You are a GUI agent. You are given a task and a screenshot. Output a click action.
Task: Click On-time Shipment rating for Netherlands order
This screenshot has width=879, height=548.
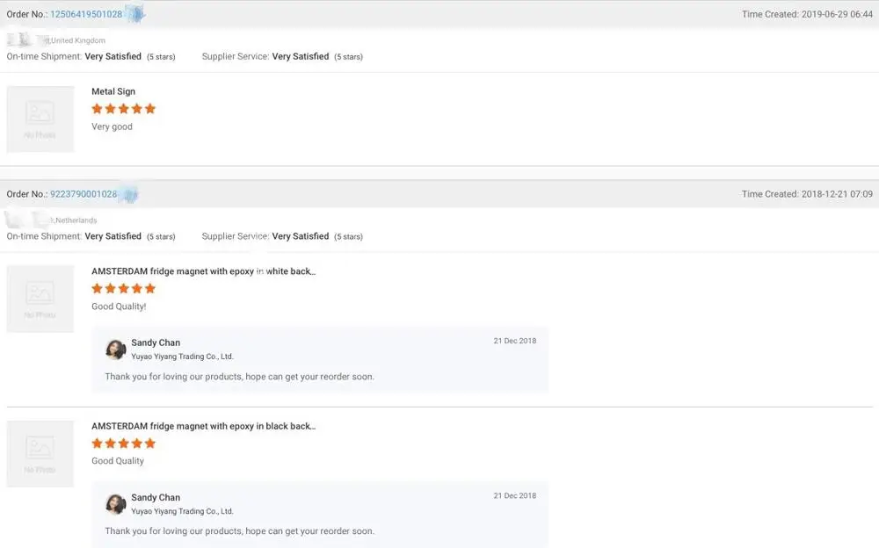coord(113,236)
